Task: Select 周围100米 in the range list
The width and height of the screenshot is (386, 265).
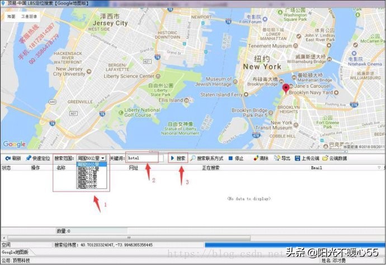Action: tap(91, 186)
